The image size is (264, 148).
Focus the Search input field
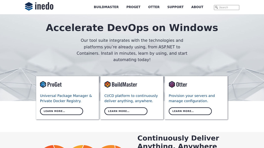227,8
